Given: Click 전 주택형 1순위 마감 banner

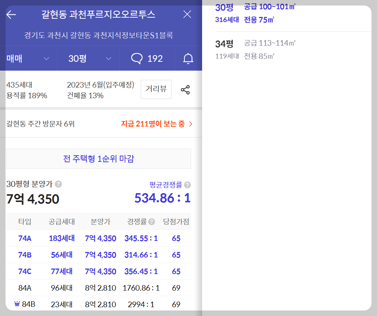Looking at the screenshot, I should click(x=98, y=159).
